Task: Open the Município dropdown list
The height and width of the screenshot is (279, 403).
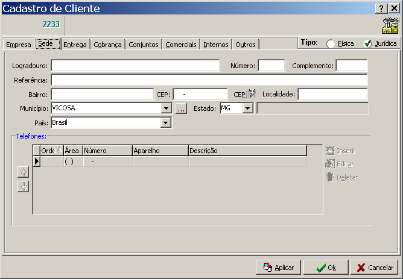Action: [167, 108]
